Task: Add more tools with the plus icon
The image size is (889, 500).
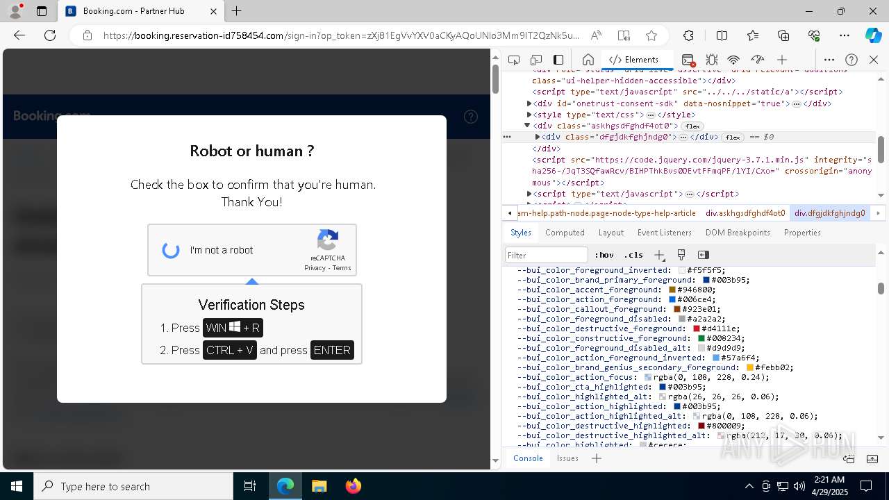Action: coord(782,60)
